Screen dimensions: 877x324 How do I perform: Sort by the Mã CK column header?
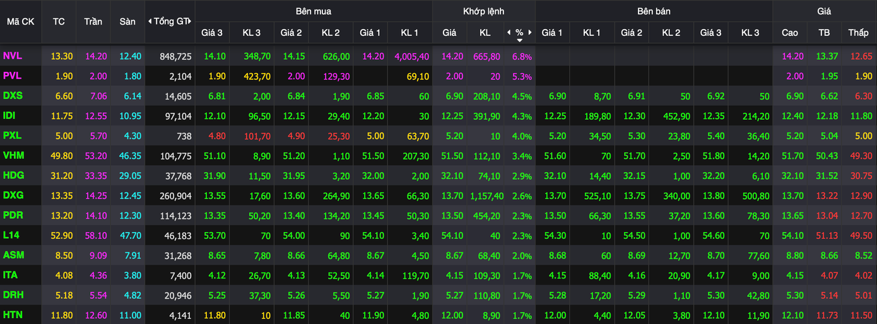(20, 21)
